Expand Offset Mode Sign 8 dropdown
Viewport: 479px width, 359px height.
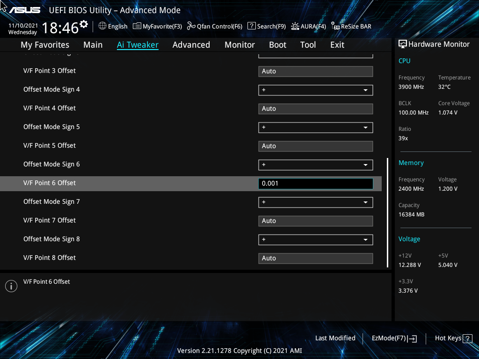316,240
